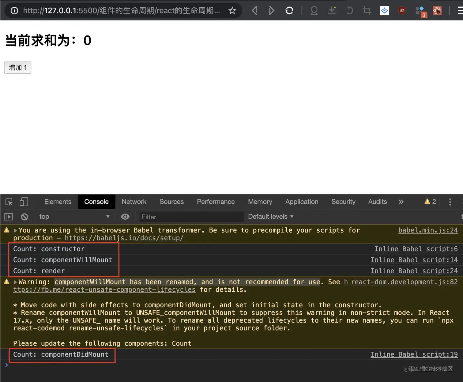Click the 'Count: constructor' log message
The width and height of the screenshot is (463, 382).
(49, 249)
